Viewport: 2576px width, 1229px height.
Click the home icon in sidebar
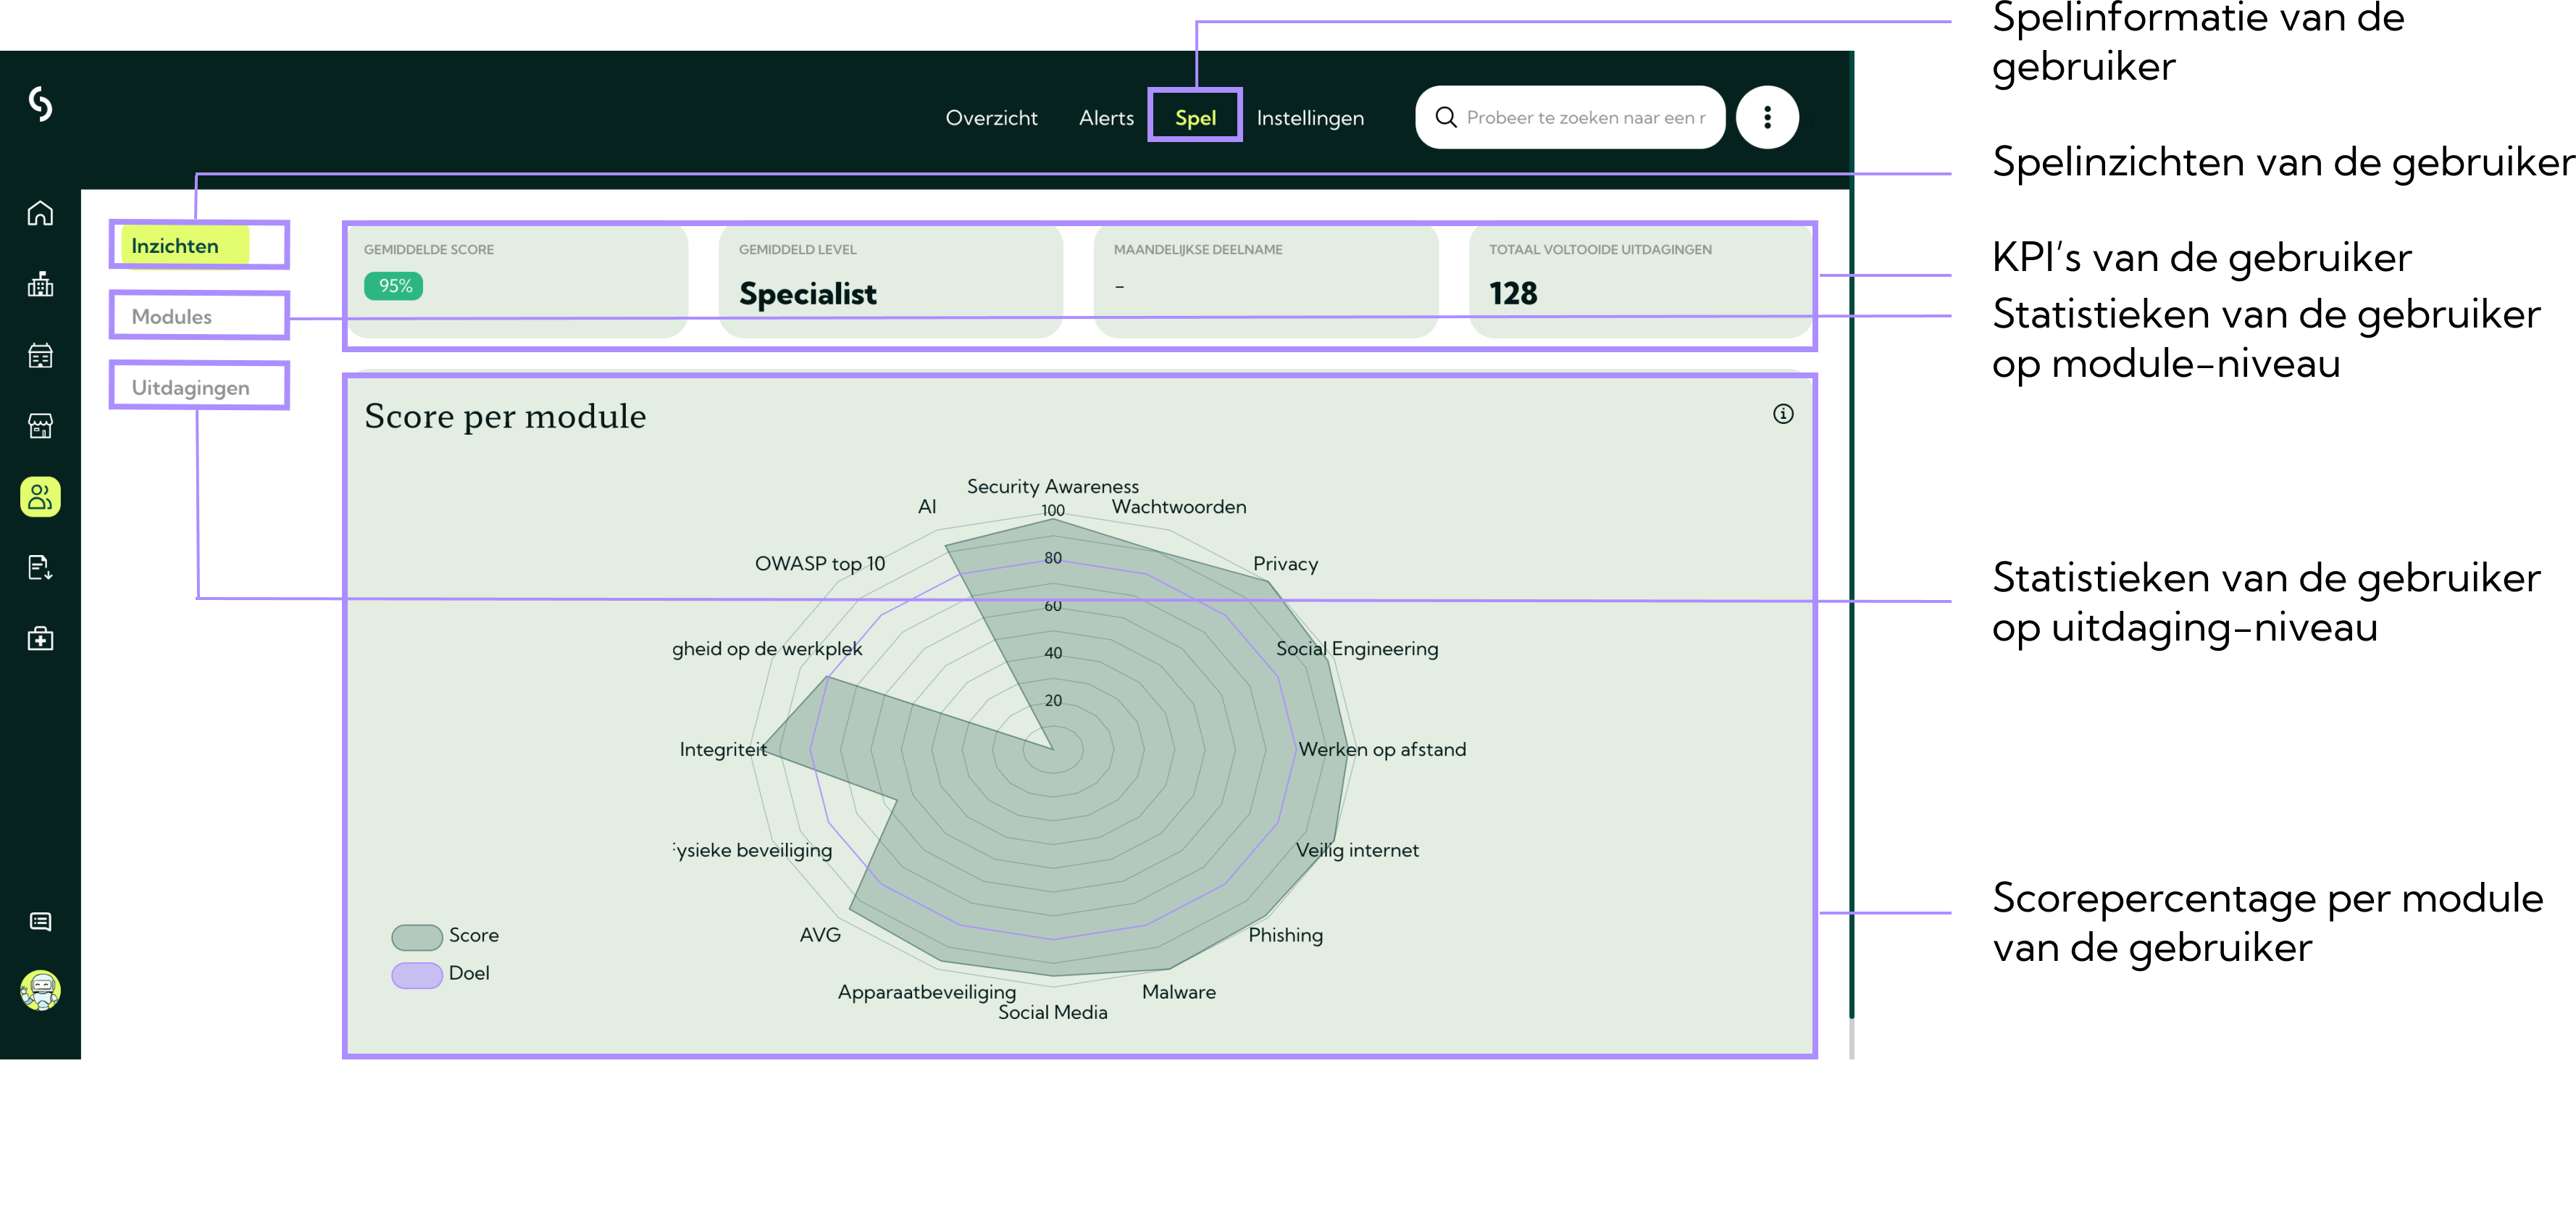pos(40,213)
